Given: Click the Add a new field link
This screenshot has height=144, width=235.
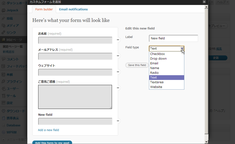Looking at the screenshot, I should 48,130.
